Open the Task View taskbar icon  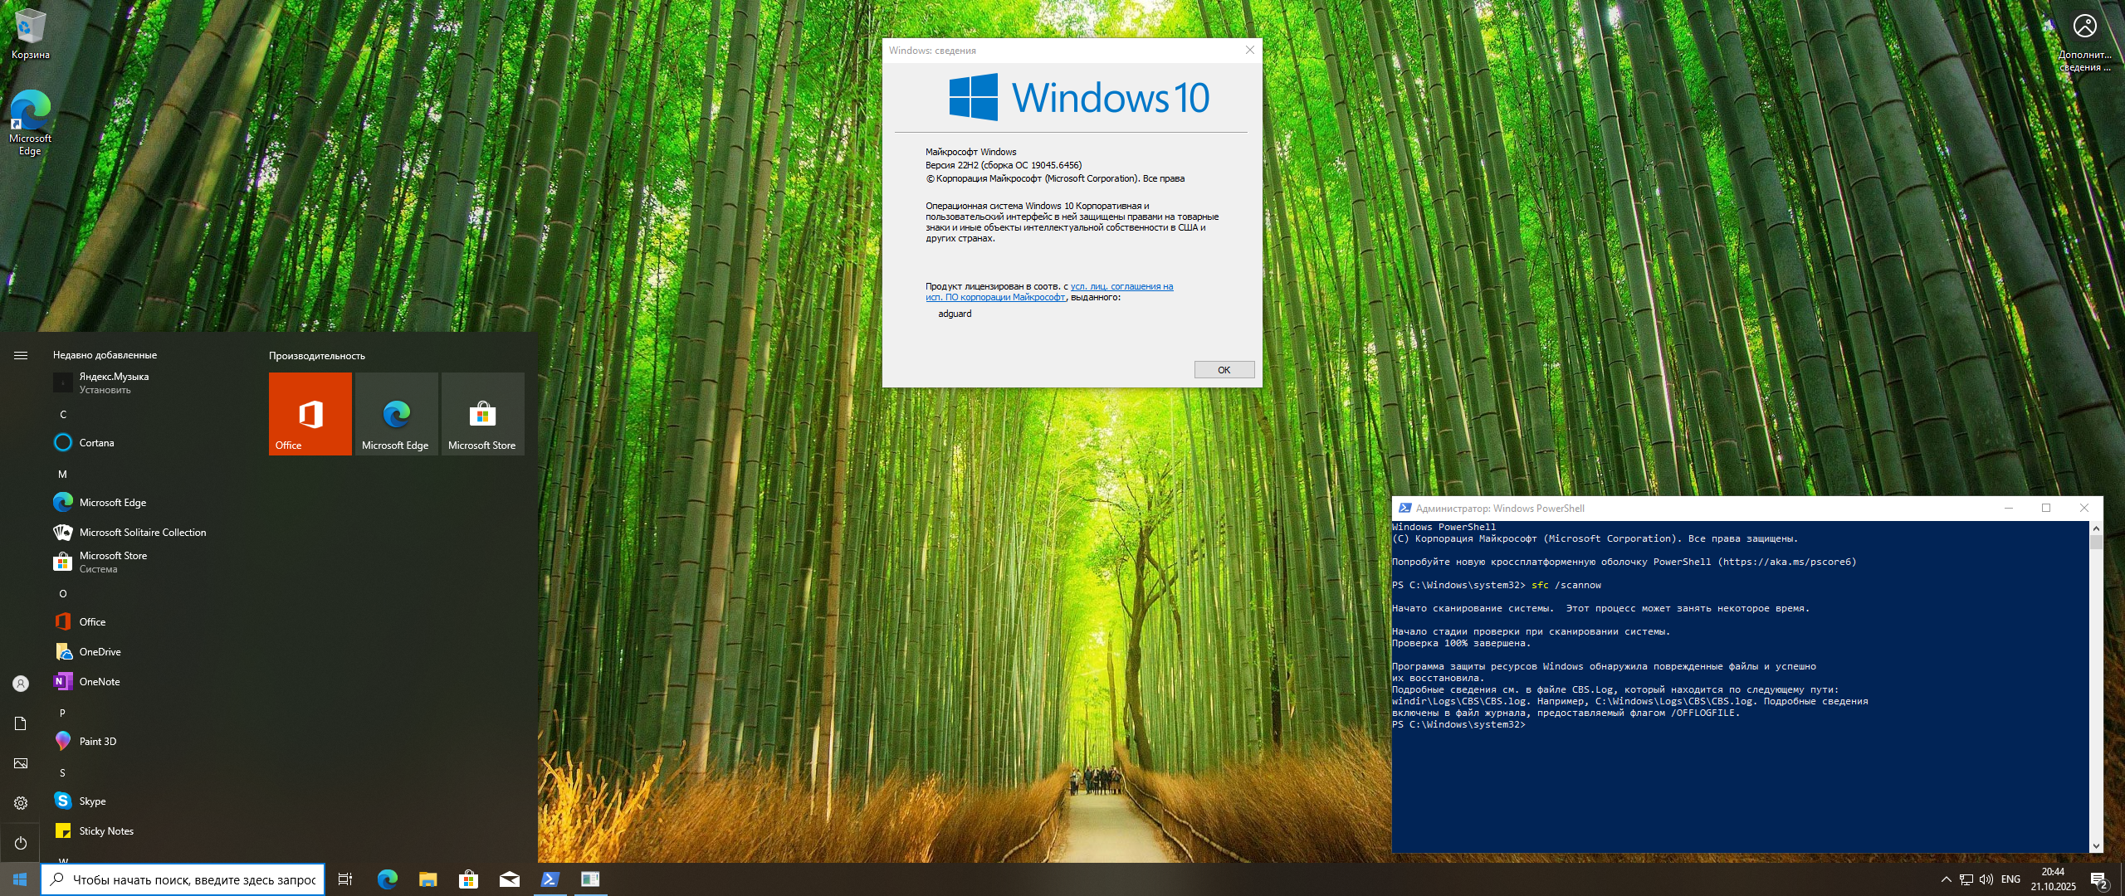[x=345, y=879]
